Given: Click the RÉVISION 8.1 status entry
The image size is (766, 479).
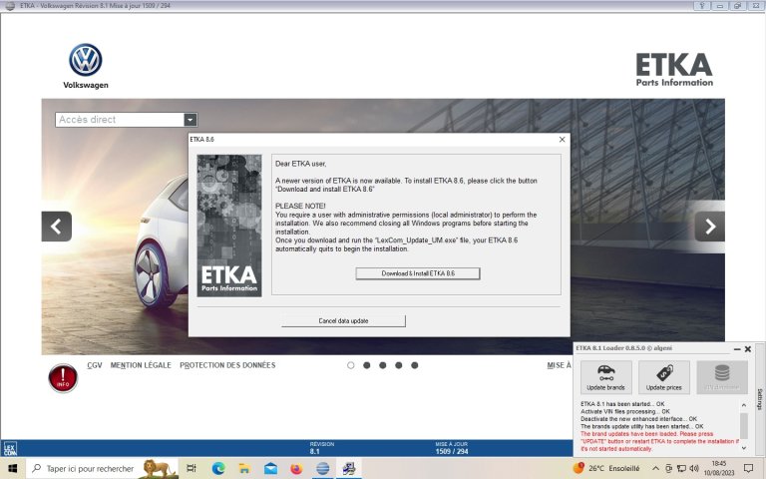Looking at the screenshot, I should (321, 448).
